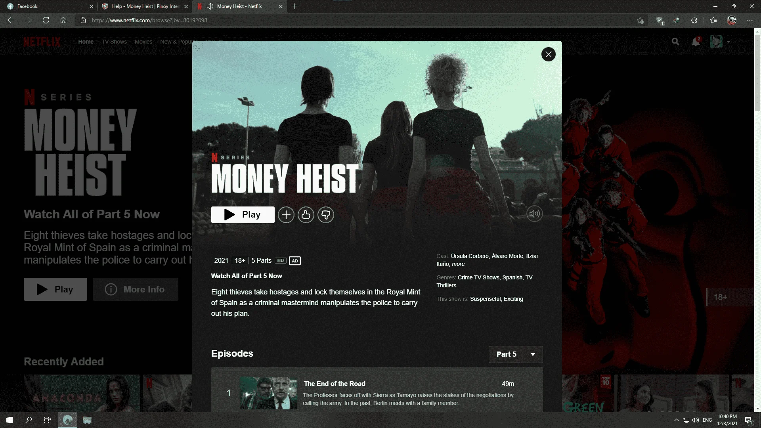Close the Facebook tab
761x428 pixels.
point(91,6)
